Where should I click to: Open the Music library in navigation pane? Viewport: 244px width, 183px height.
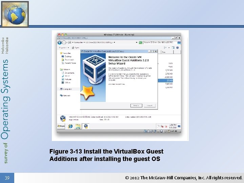click(66, 76)
